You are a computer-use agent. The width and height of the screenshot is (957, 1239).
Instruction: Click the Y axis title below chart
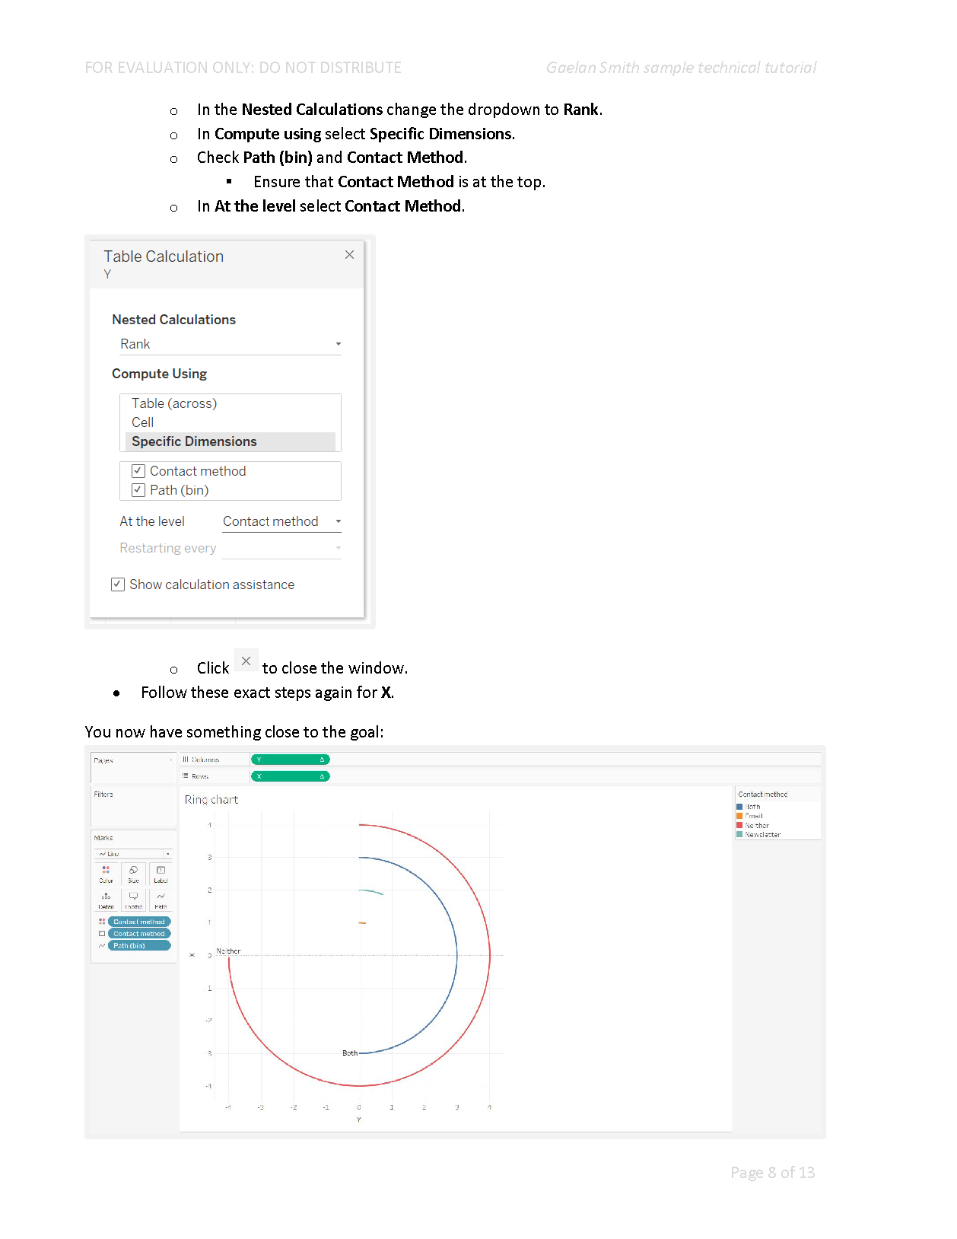point(359,1120)
